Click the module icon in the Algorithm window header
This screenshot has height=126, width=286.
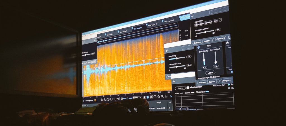[193, 16]
